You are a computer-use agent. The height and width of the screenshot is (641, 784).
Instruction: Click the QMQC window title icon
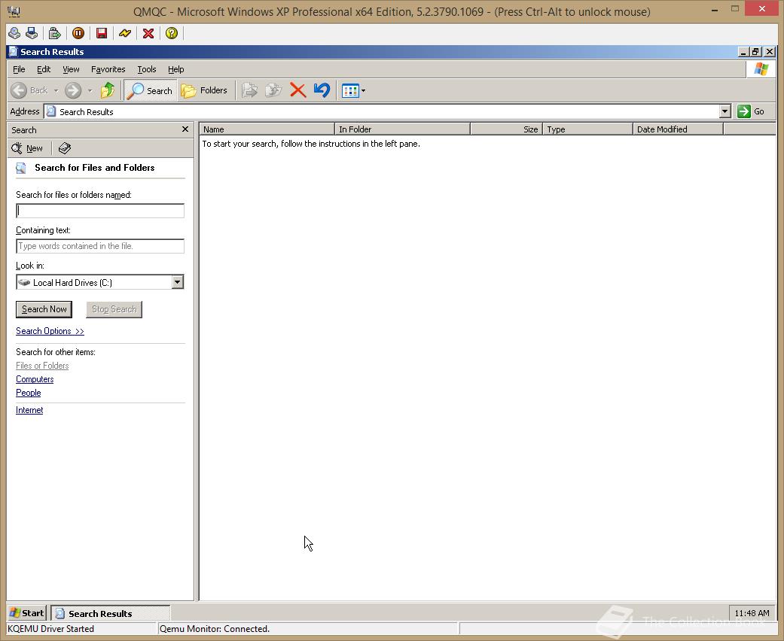pos(14,11)
